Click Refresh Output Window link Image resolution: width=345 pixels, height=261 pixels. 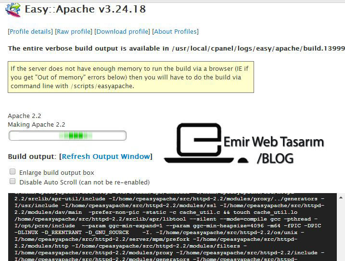[x=106, y=157]
